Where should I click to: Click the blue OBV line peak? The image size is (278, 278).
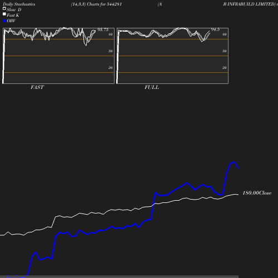point(234,162)
